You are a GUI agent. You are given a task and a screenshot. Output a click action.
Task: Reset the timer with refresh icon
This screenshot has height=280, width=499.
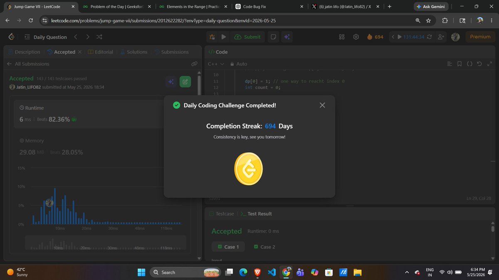(430, 37)
